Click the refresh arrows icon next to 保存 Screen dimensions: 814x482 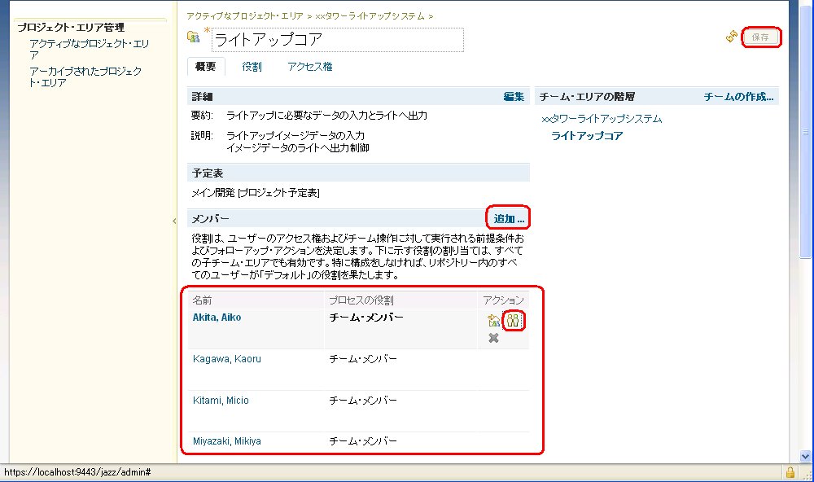pyautogui.click(x=732, y=37)
